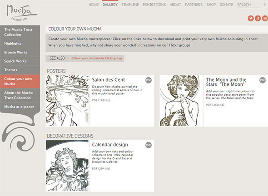Click the SEARCH input field

(x=248, y=5)
